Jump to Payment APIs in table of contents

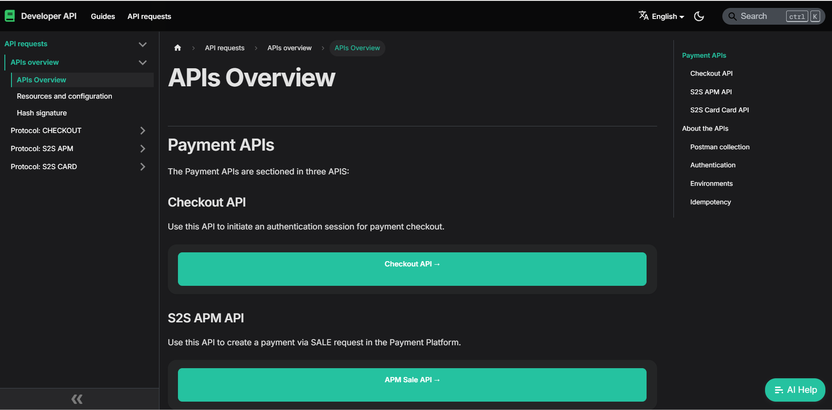pos(704,55)
